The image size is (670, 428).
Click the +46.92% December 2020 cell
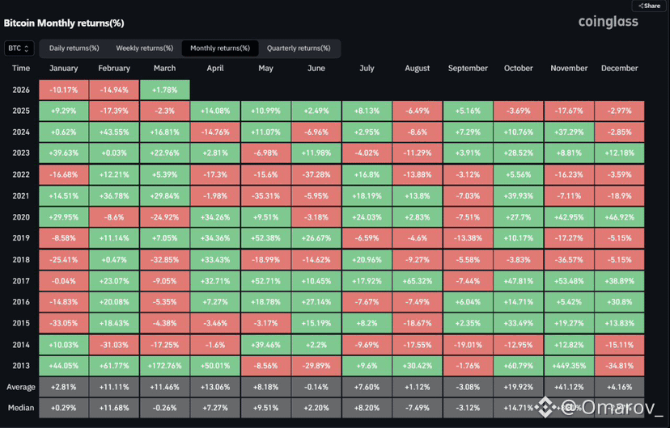pos(620,217)
